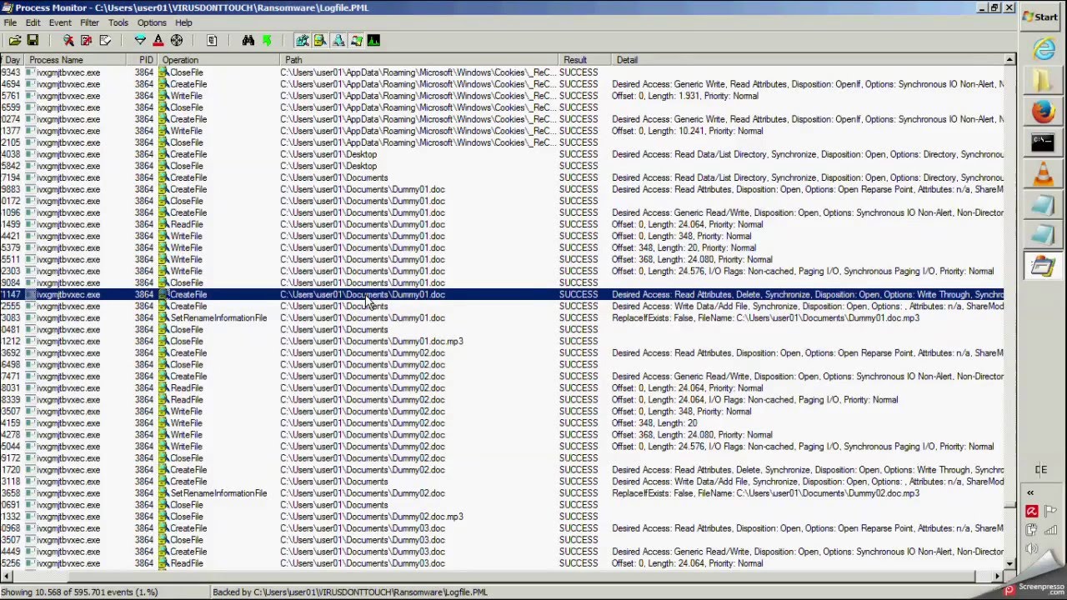
Task: Click the vertical scrollbar down arrow
Action: tap(1009, 564)
